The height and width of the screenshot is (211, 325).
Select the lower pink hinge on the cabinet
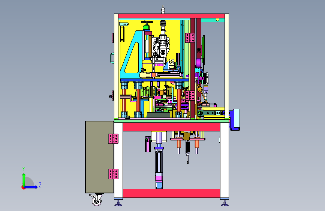pos(113,174)
